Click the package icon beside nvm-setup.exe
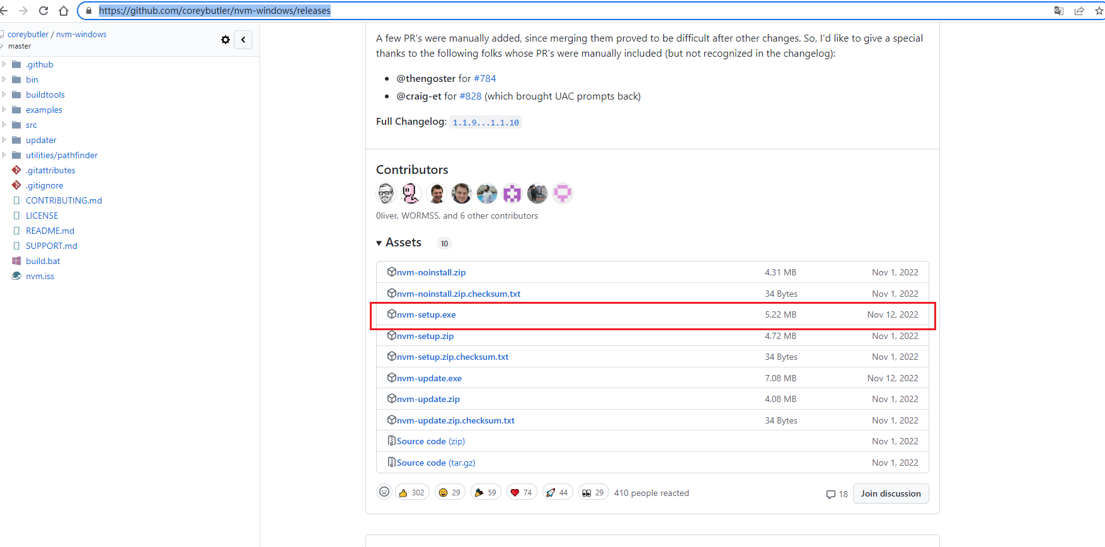 (x=391, y=314)
